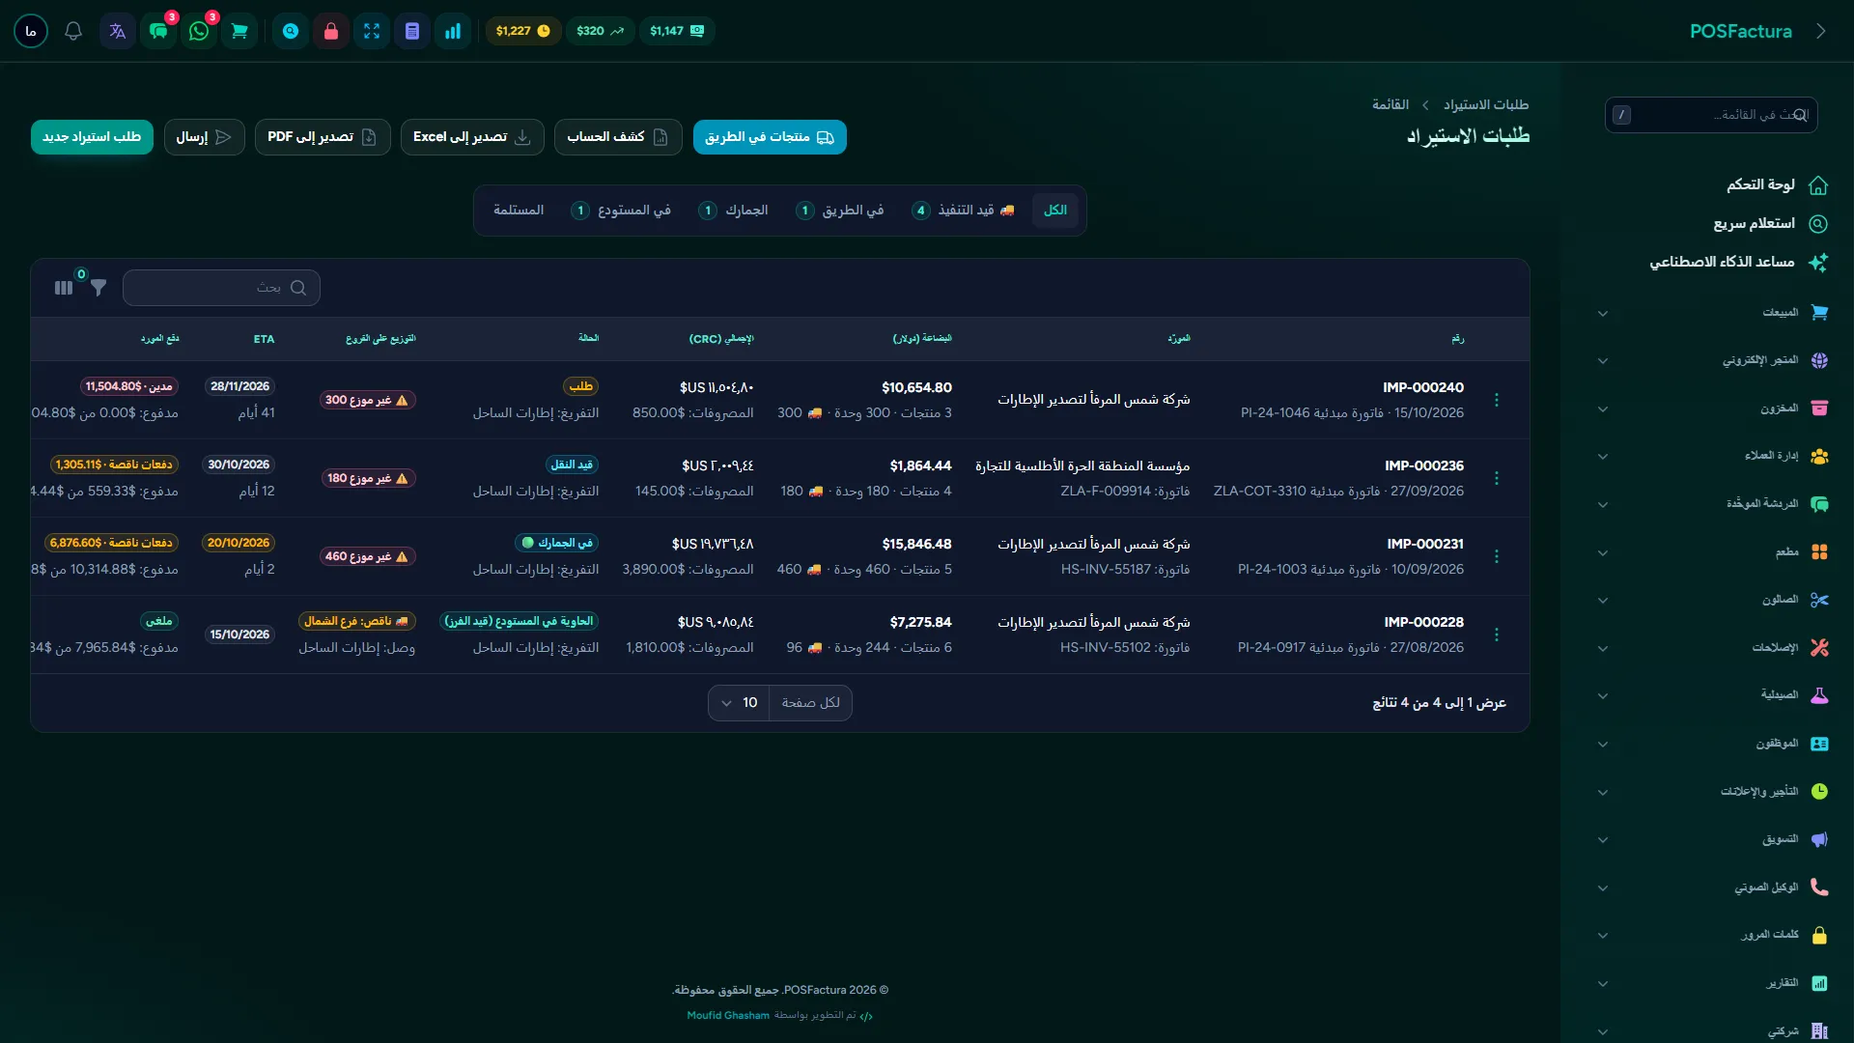The width and height of the screenshot is (1854, 1043).
Task: Click the red lock icon
Action: click(x=331, y=31)
